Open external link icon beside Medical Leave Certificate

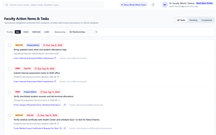pyautogui.click(x=65, y=128)
